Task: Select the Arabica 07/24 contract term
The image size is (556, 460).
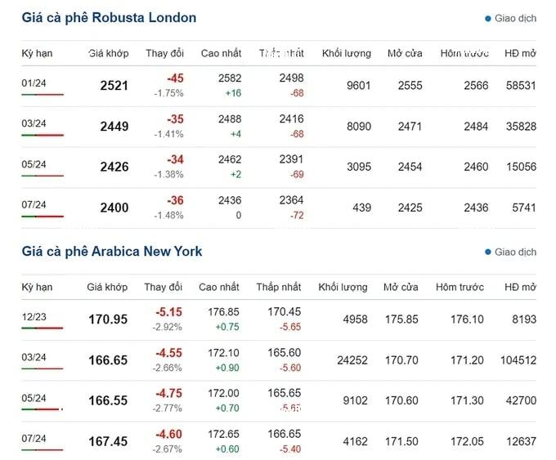Action: (34, 439)
